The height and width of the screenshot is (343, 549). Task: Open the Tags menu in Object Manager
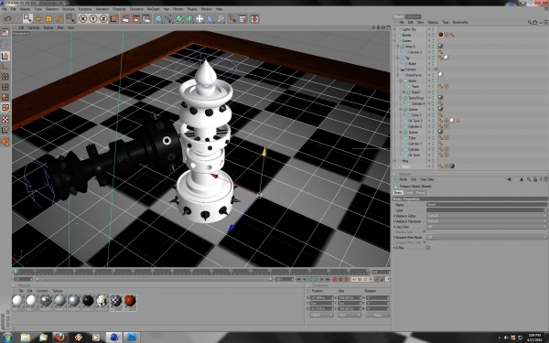(446, 22)
